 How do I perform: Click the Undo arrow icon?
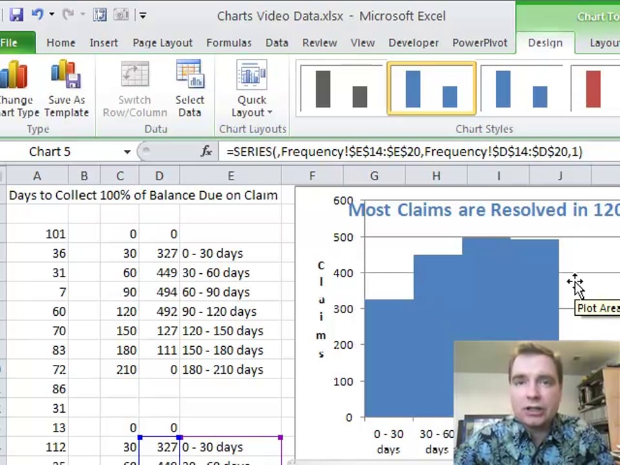[x=37, y=15]
